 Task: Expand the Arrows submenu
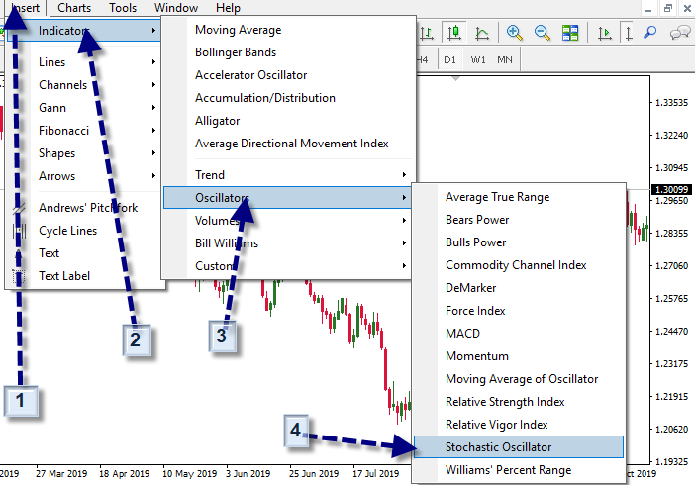(x=83, y=176)
